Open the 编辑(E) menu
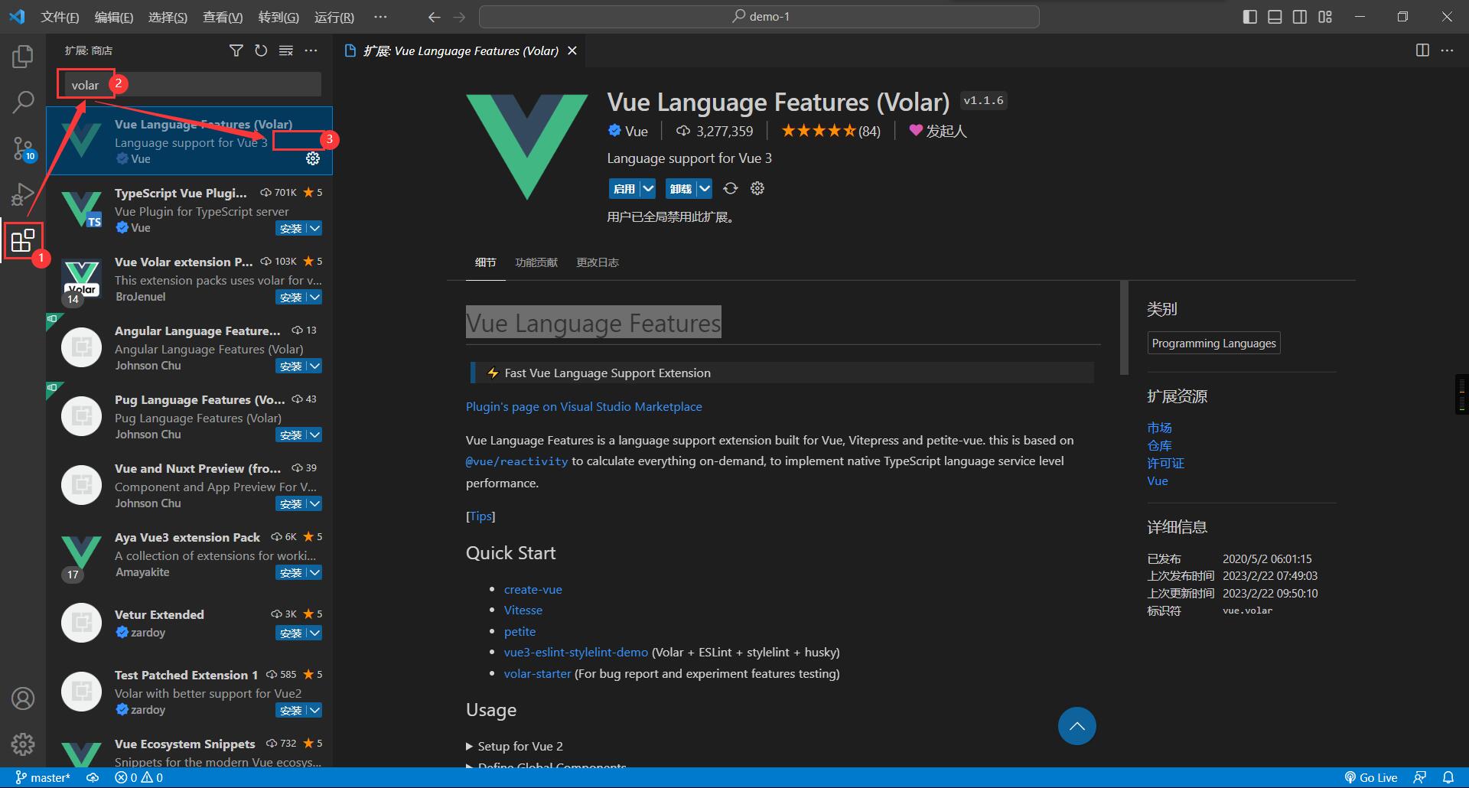 [x=114, y=17]
